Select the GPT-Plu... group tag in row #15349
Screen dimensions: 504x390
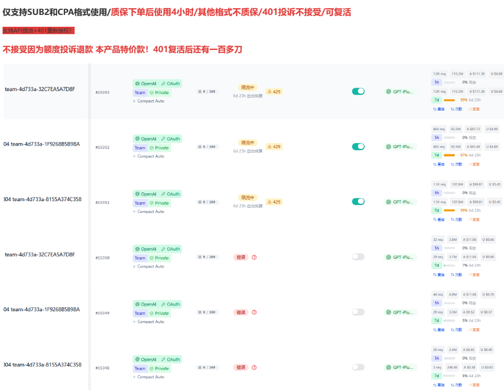click(x=400, y=312)
